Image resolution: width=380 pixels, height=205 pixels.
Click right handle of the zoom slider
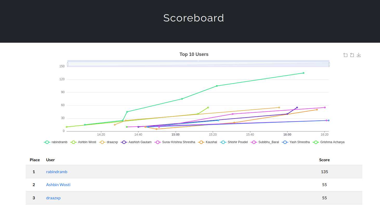coord(329,64)
